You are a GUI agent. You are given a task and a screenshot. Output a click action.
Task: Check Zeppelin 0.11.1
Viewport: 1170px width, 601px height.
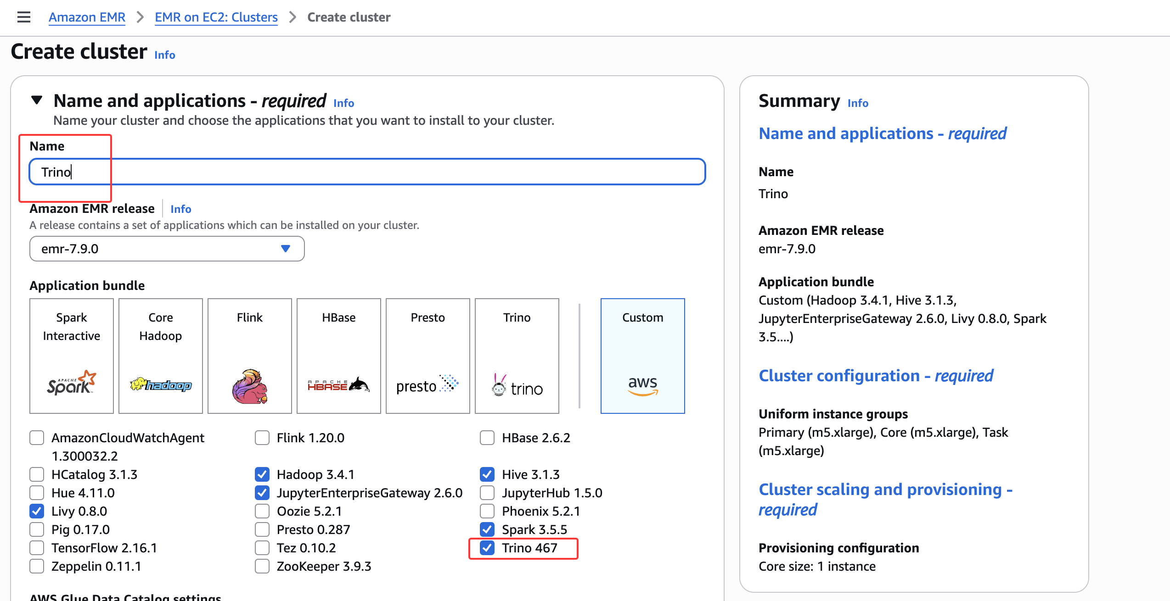(x=37, y=566)
